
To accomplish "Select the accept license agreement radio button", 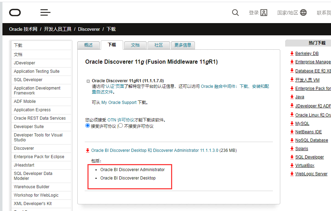I will point(88,126).
